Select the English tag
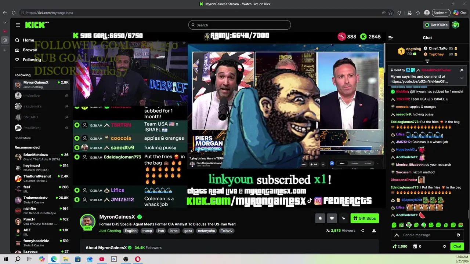 130,231
